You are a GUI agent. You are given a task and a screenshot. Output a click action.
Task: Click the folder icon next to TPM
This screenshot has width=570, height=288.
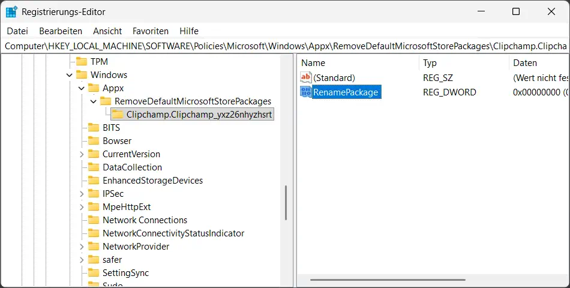click(x=81, y=62)
